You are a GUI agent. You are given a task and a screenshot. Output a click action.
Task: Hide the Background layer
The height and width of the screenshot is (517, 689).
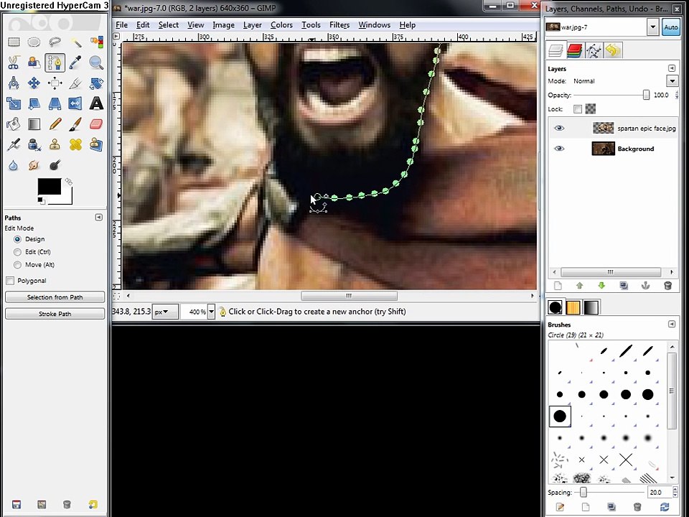(x=559, y=149)
